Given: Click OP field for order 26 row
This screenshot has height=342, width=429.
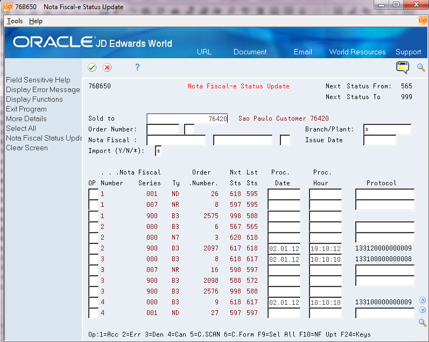Looking at the screenshot, I should (93, 194).
